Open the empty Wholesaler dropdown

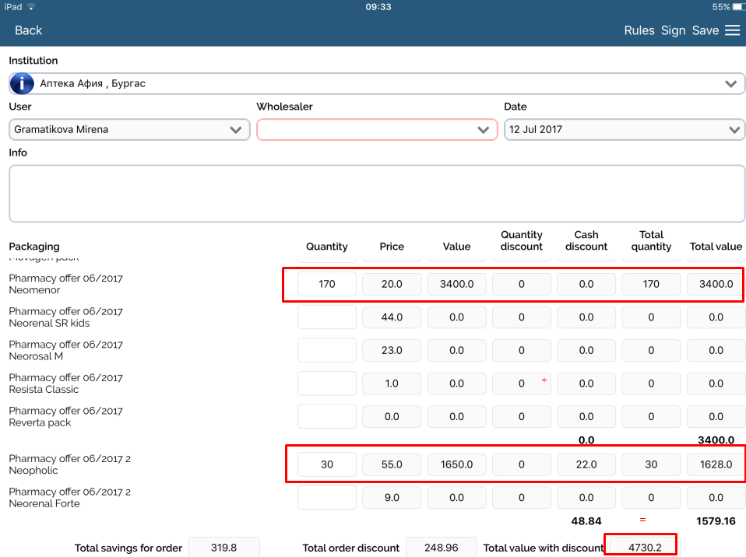coord(377,130)
